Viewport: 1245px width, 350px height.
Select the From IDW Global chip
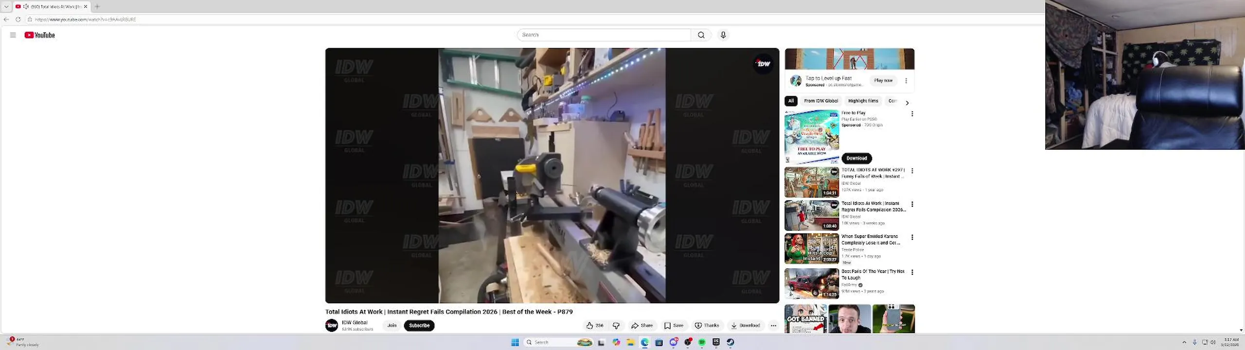pos(821,101)
